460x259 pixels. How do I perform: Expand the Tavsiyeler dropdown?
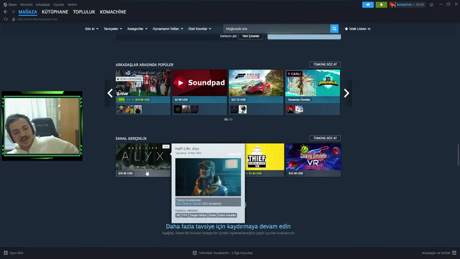[x=113, y=29]
